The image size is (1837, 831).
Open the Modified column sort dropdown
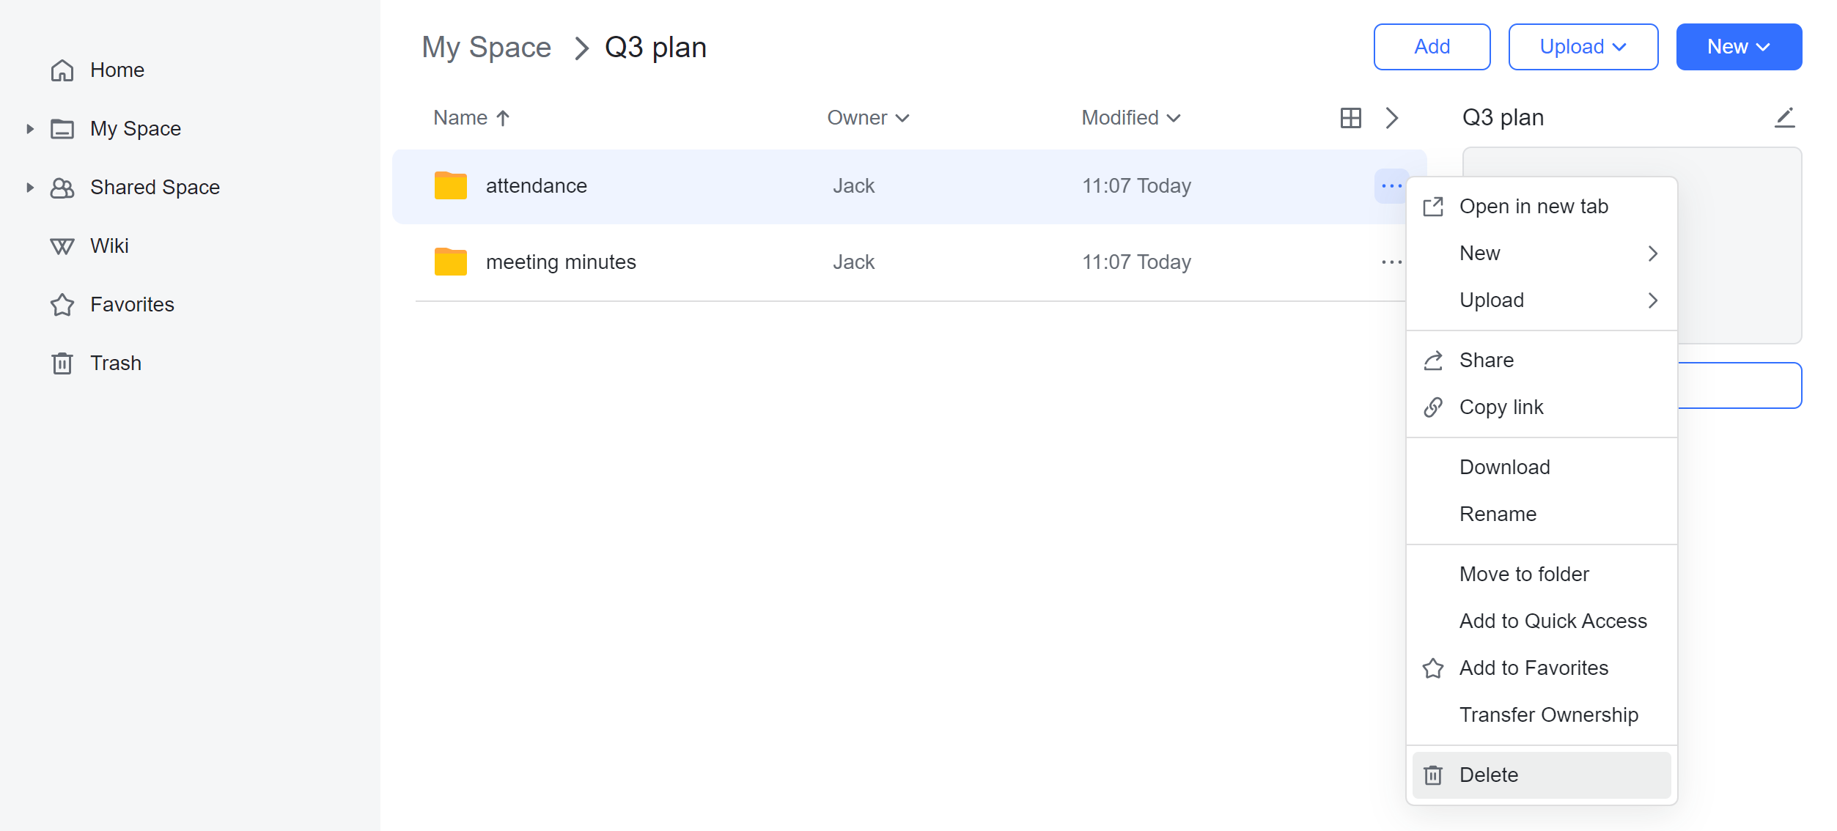point(1130,117)
